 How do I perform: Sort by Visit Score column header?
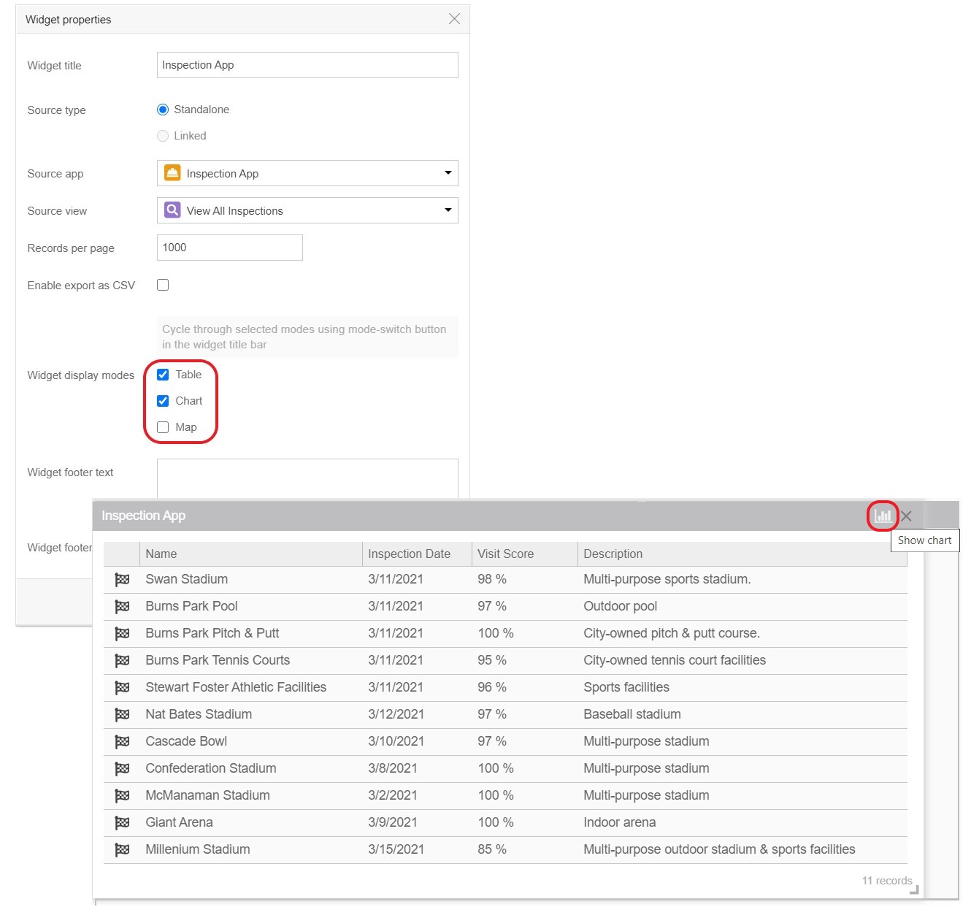tap(505, 554)
